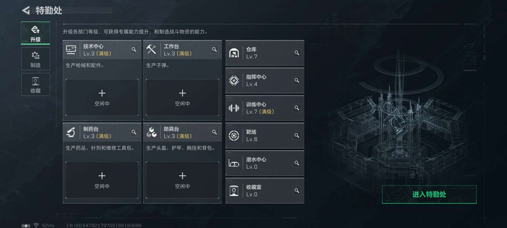Viewport: 507px width, 228px height.
Task: Add production in 技术中心 idle slot
Action: [x=102, y=97]
